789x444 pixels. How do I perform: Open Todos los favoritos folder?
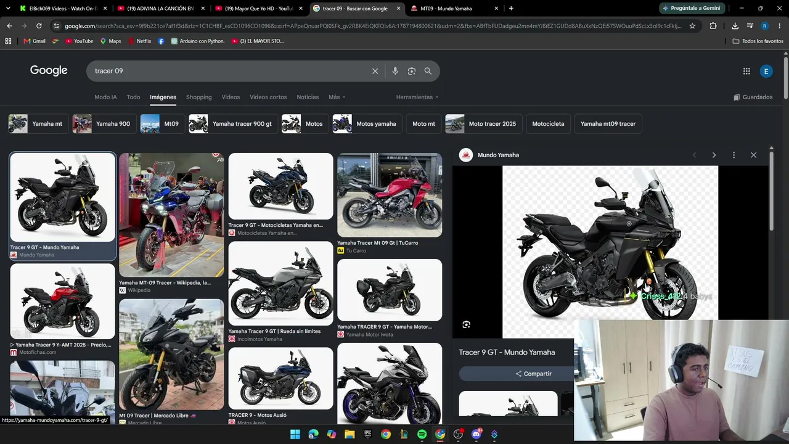coord(758,41)
